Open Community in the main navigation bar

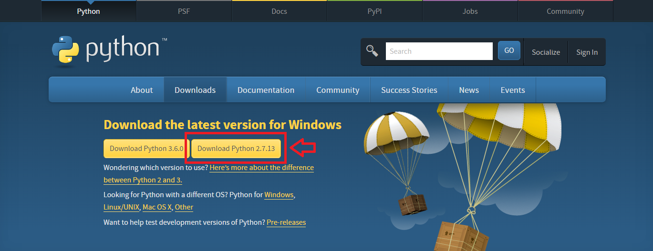tap(338, 90)
